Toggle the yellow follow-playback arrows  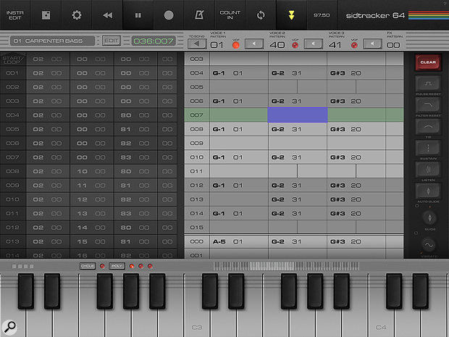[x=291, y=15]
